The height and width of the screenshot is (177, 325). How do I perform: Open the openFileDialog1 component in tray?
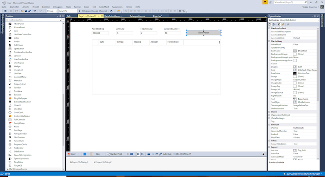[x=79, y=162]
